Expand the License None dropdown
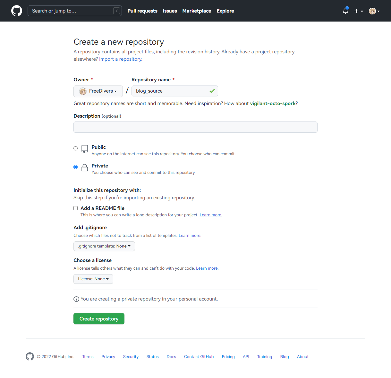 93,279
